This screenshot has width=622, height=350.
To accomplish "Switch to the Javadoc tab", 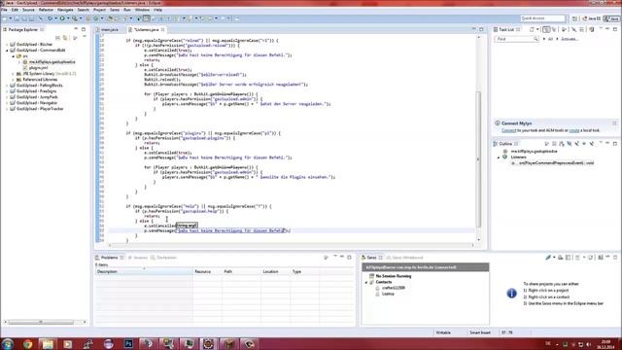I will point(138,258).
